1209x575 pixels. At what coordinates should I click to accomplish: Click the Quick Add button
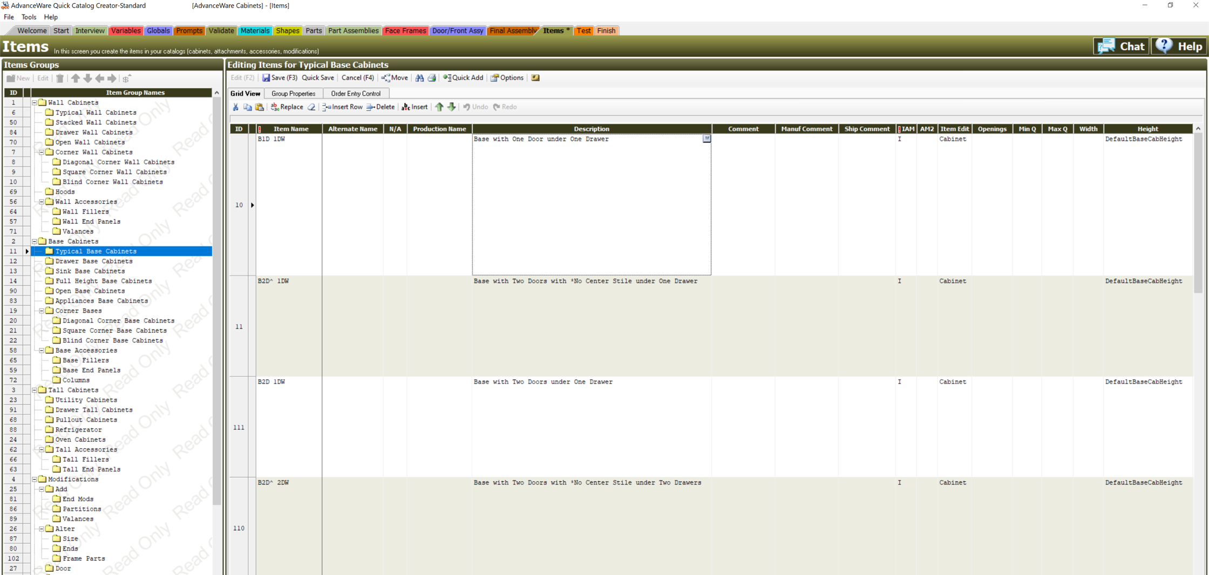click(x=463, y=78)
